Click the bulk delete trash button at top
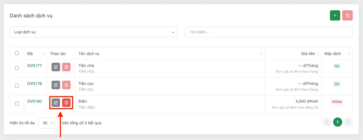This screenshot has width=363, height=140. point(347,15)
